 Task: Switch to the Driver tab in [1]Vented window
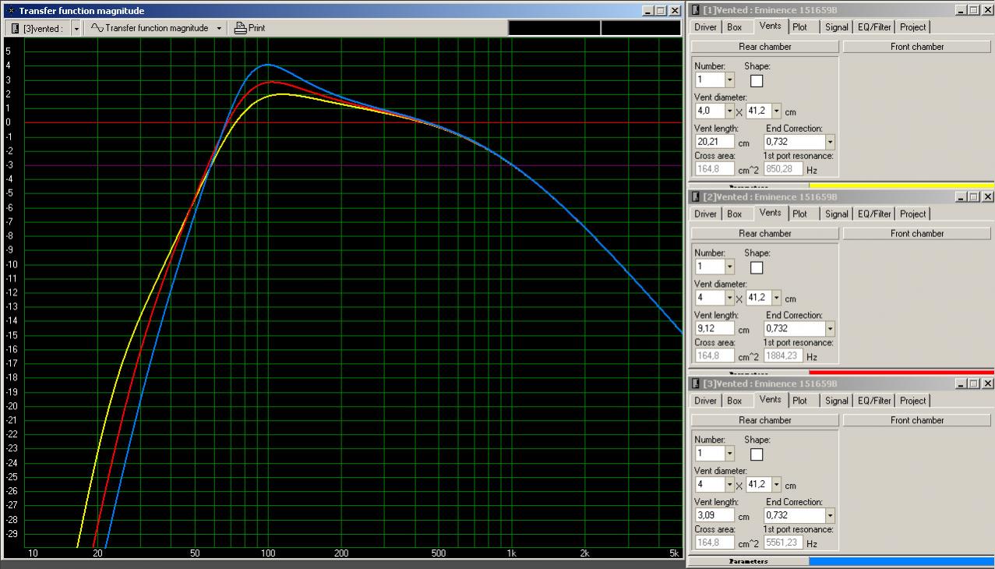705,27
